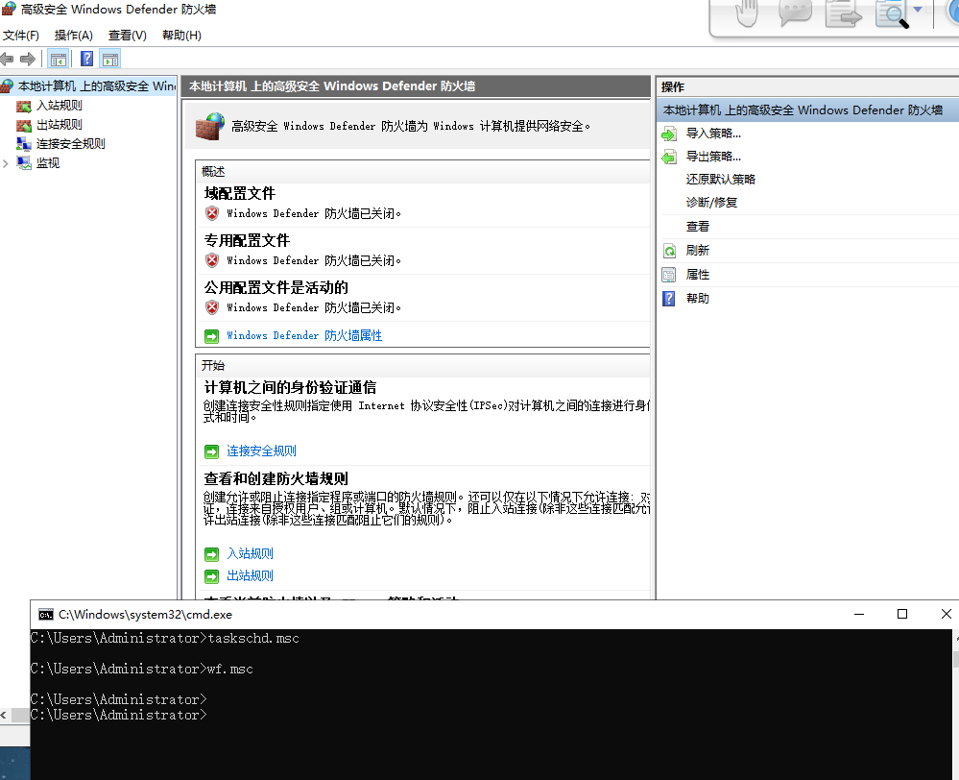Open the 查看(V) menu
Screen dimensions: 959x780
(x=128, y=36)
